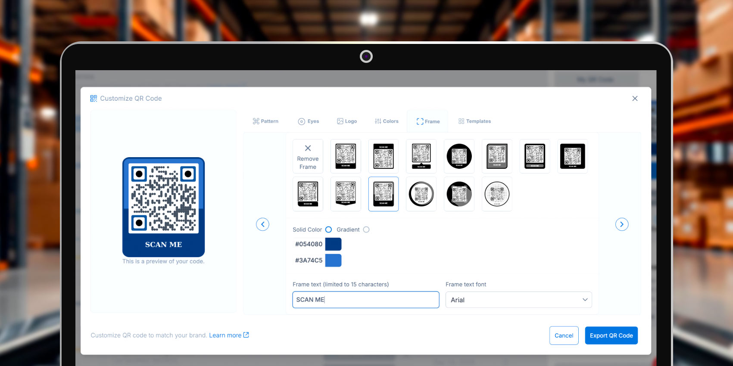Close the Customize QR Code dialog
733x366 pixels.
click(x=635, y=99)
